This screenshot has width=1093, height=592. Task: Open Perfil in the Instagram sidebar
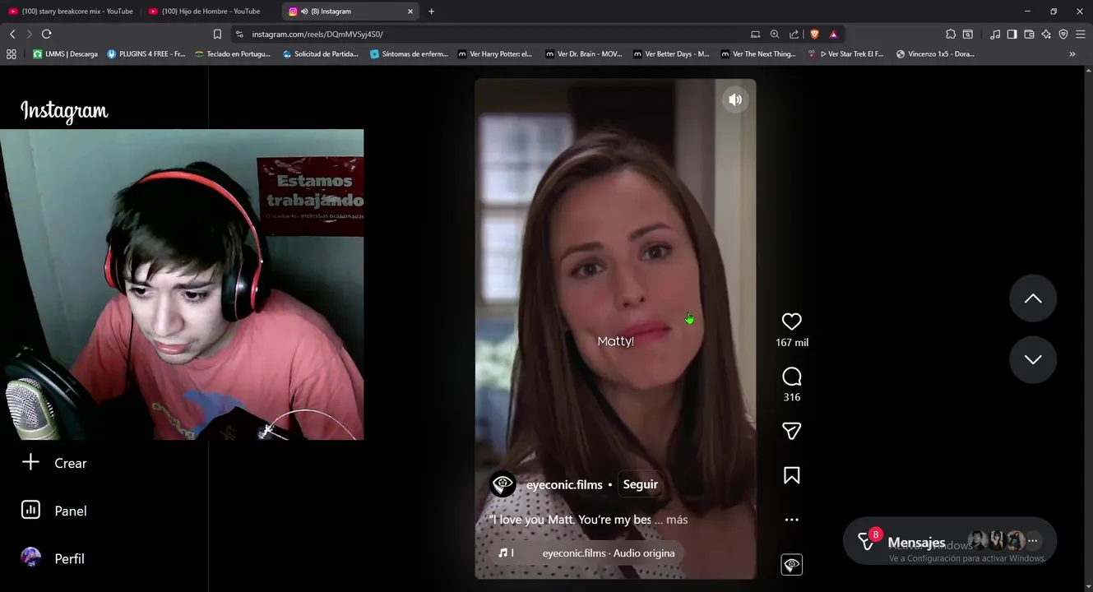tap(53, 558)
